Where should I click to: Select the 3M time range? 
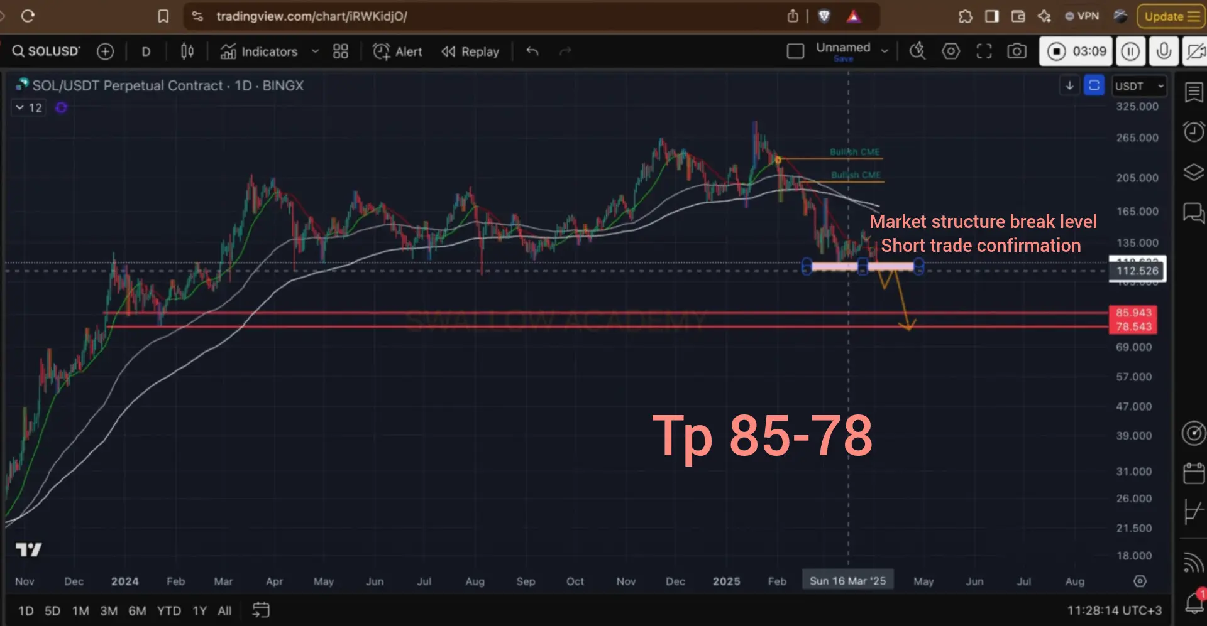pos(109,611)
